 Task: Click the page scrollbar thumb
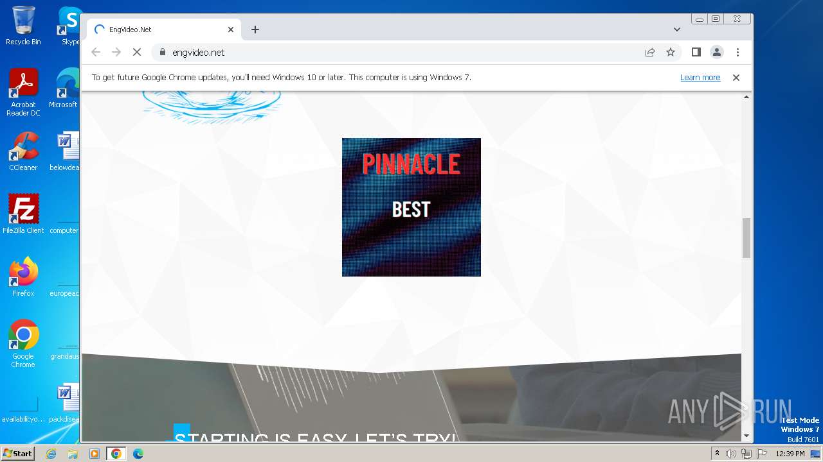coord(746,237)
